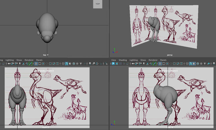This screenshot has width=216, height=130.
Task: Click the Grease Pencil icon in the front view toolbar
Action: 31,64
